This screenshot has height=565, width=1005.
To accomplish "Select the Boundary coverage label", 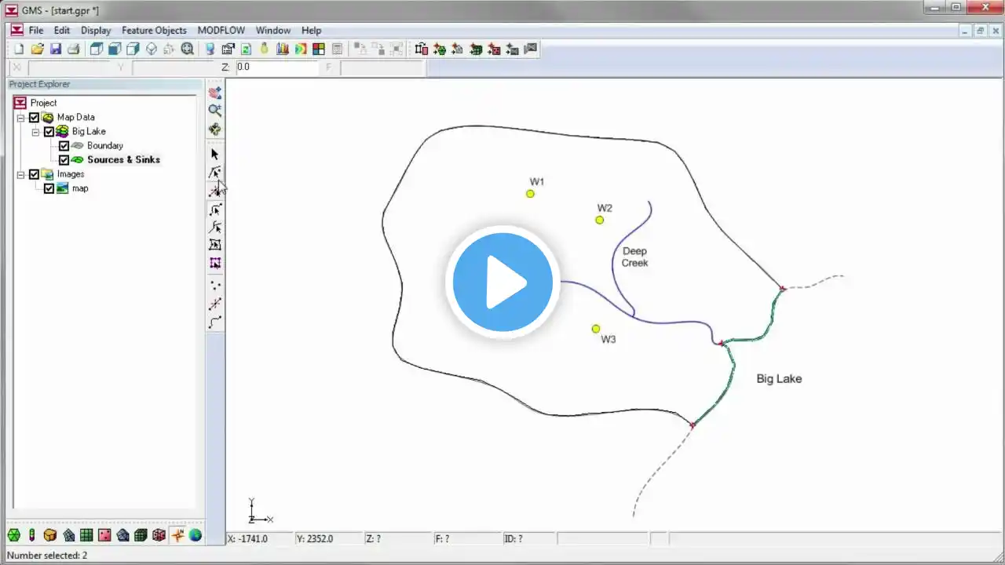I will (105, 146).
